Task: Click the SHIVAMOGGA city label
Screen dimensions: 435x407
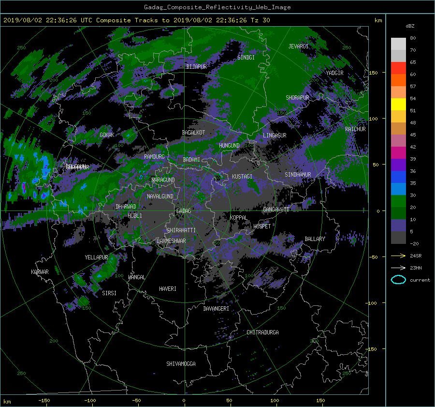Action: [x=181, y=364]
